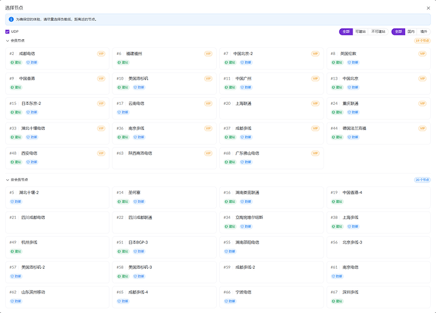Click node number #16
Image resolution: width=436 pixels, height=313 pixels.
[227, 192]
